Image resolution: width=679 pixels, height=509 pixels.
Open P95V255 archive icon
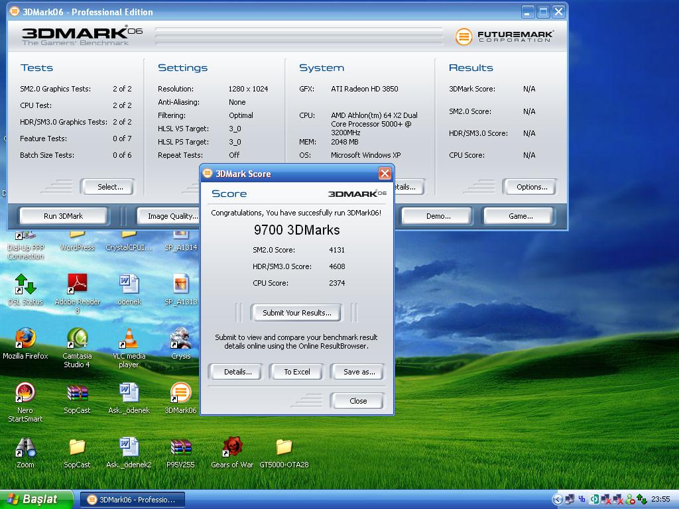point(181,452)
